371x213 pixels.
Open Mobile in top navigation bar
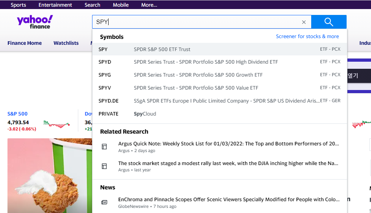tap(121, 5)
